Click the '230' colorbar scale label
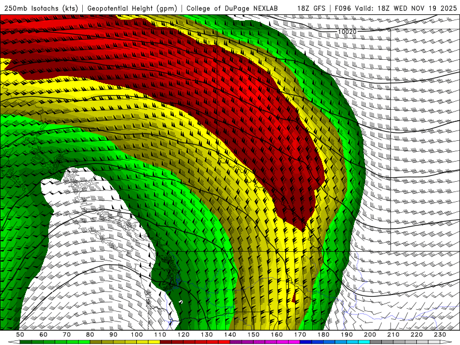 pos(440,335)
